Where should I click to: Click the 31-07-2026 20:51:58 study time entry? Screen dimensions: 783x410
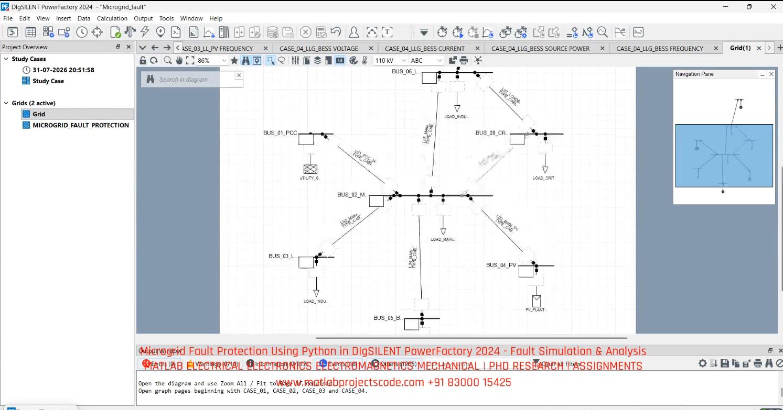click(x=63, y=70)
